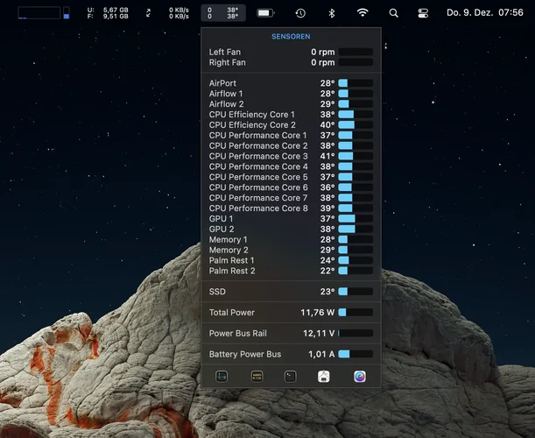Click the date and time display

pyautogui.click(x=485, y=13)
